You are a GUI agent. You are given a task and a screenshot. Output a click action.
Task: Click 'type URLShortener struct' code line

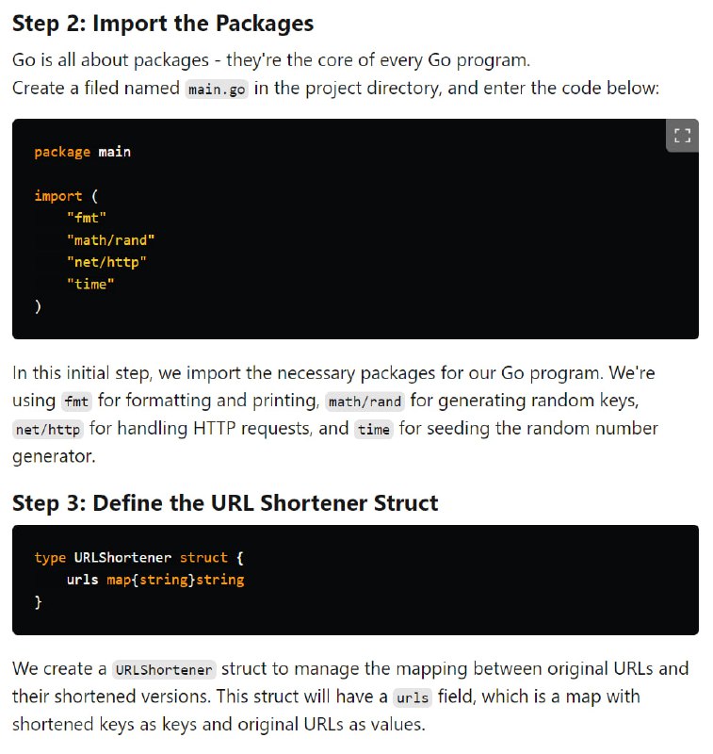138,558
